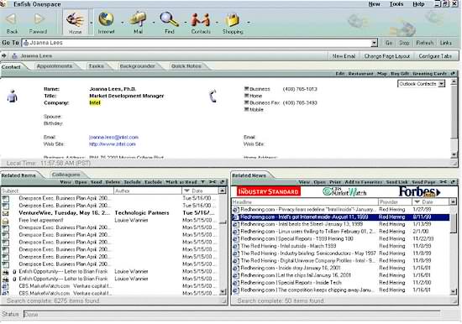The image size is (462, 324).
Task: Click the Provider column header
Action: 395,202
